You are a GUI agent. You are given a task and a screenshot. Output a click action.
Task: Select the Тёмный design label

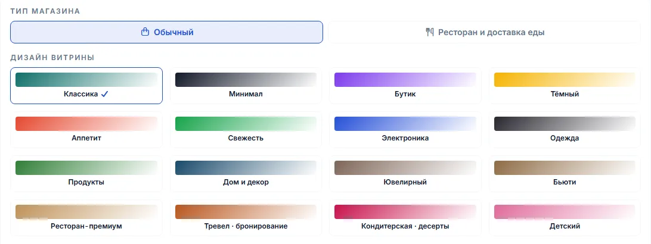point(565,94)
